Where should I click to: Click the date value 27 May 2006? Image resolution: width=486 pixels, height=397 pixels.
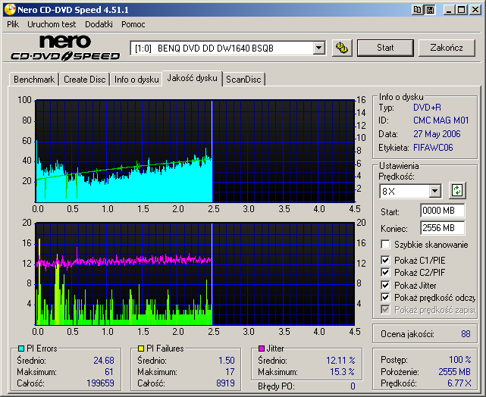[437, 134]
